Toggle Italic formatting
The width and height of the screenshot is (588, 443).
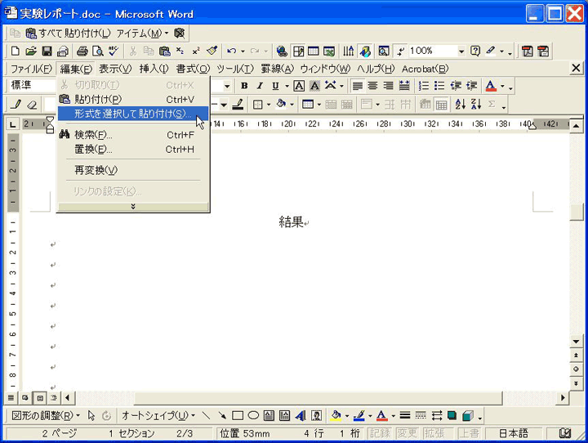[x=260, y=86]
